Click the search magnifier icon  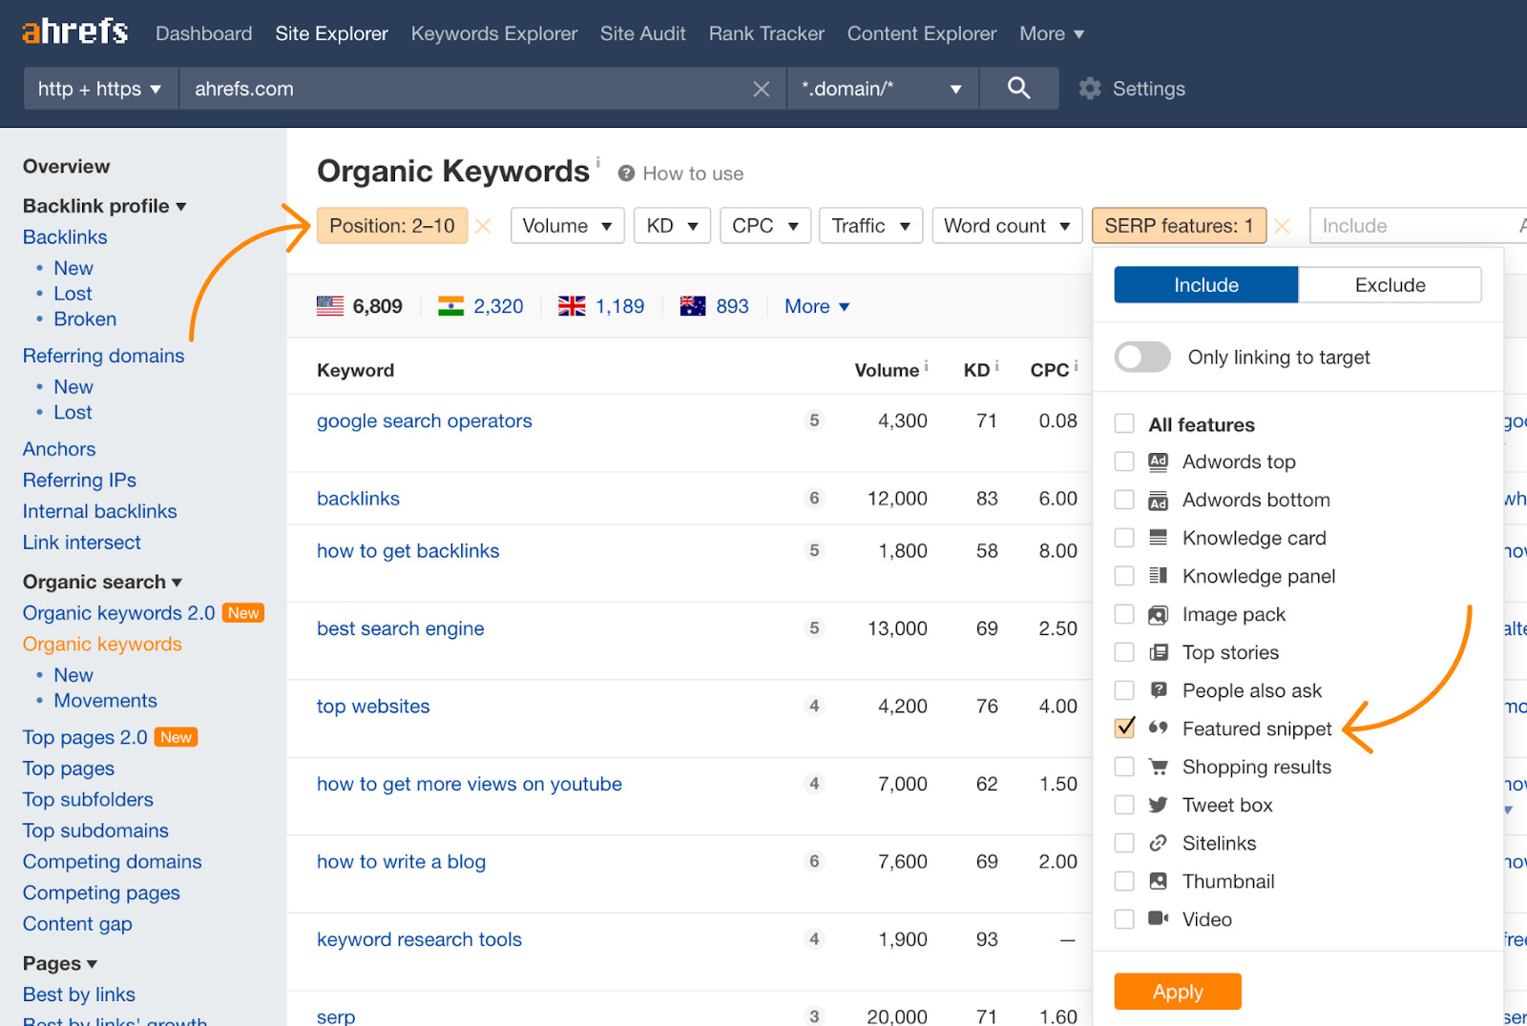pyautogui.click(x=1018, y=89)
